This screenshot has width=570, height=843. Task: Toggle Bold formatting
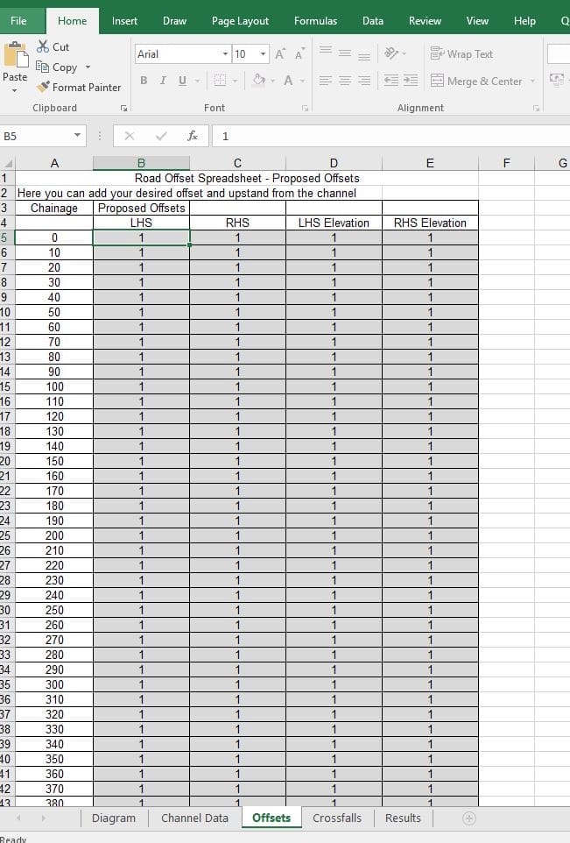144,81
